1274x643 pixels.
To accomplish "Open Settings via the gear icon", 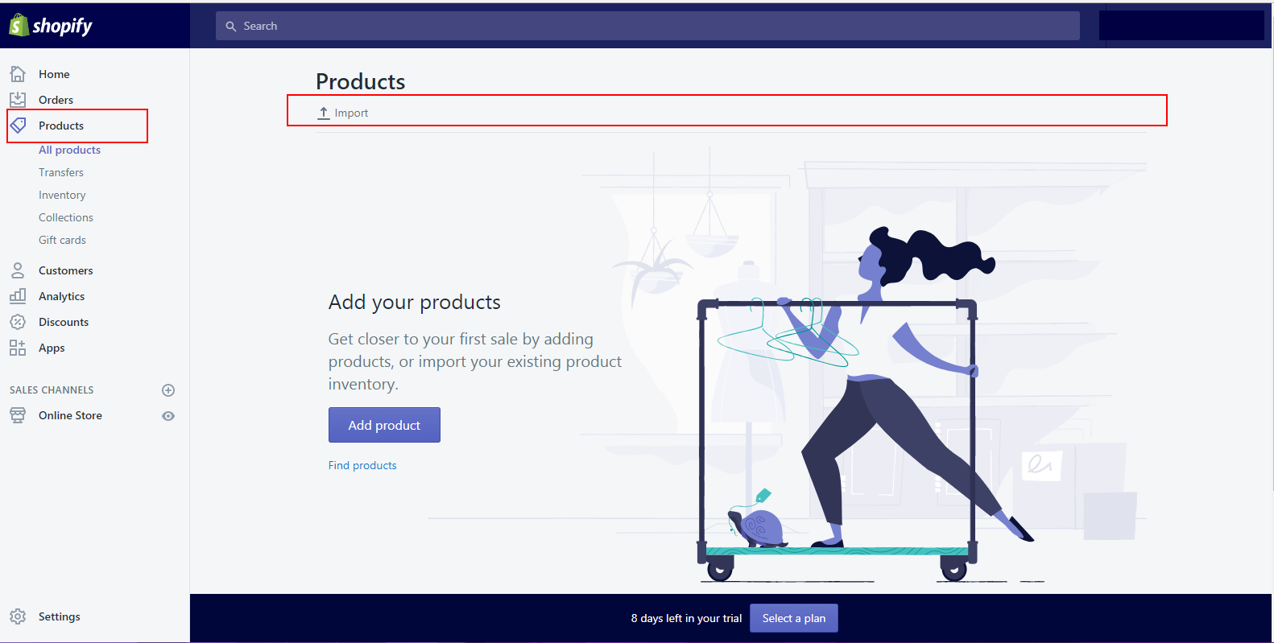I will 18,616.
